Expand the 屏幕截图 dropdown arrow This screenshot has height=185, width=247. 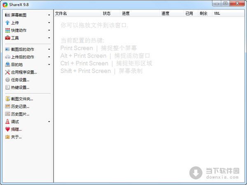click(x=49, y=15)
